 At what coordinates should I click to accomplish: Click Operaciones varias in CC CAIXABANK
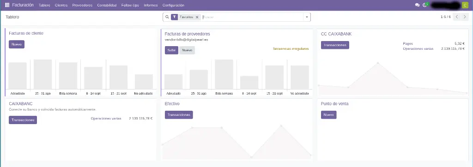click(x=418, y=48)
